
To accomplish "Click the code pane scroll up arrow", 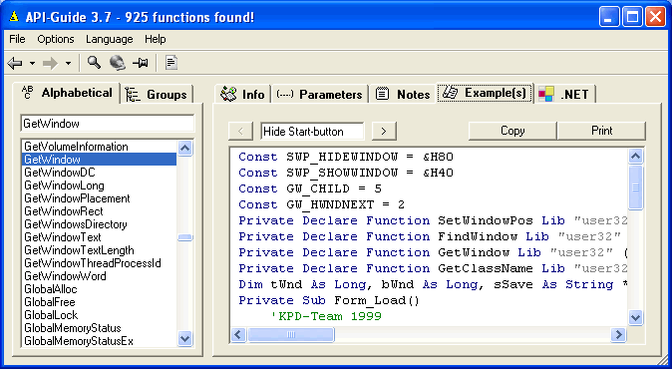I will [635, 157].
